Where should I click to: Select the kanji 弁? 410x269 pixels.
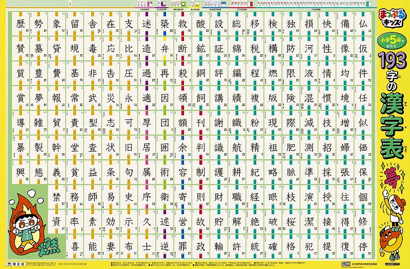[x=165, y=49]
